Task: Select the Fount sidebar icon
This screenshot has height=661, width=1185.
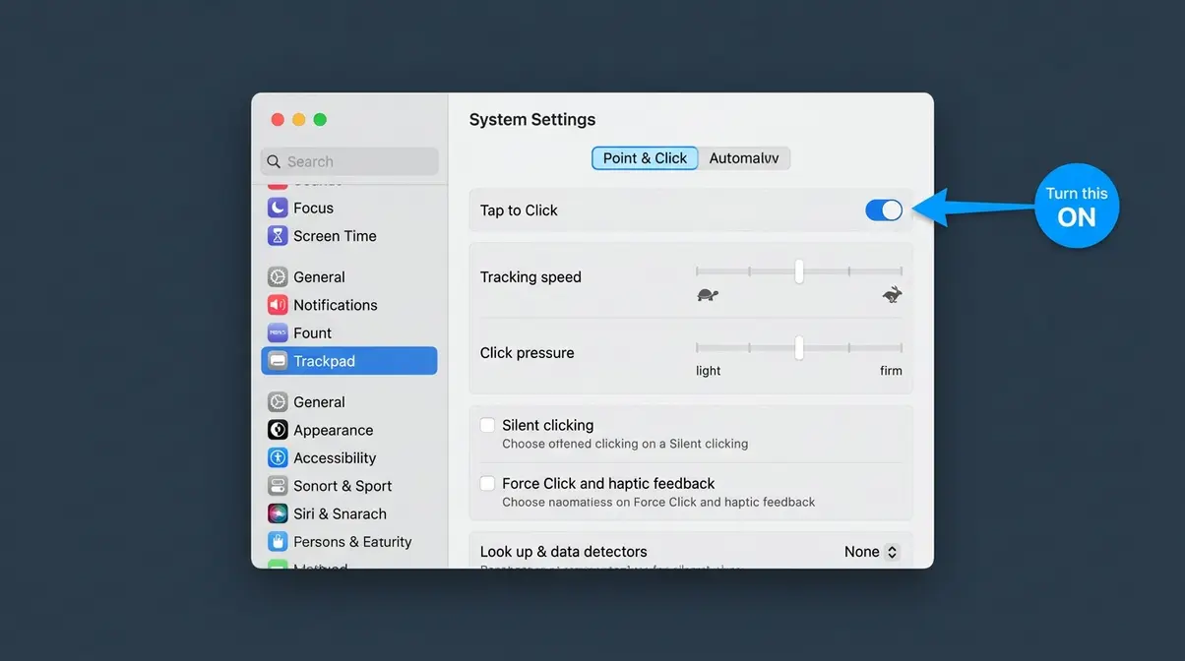Action: pyautogui.click(x=278, y=332)
